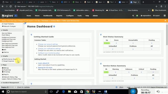Open the Reports menu

pyautogui.click(x=59, y=16)
